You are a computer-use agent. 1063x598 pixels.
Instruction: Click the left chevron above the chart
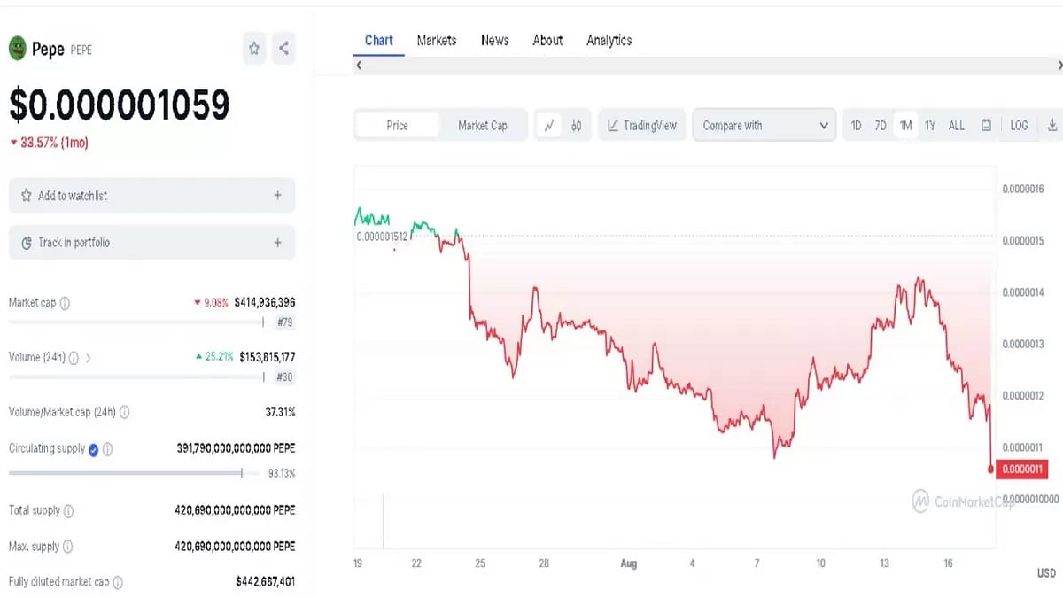coord(360,65)
